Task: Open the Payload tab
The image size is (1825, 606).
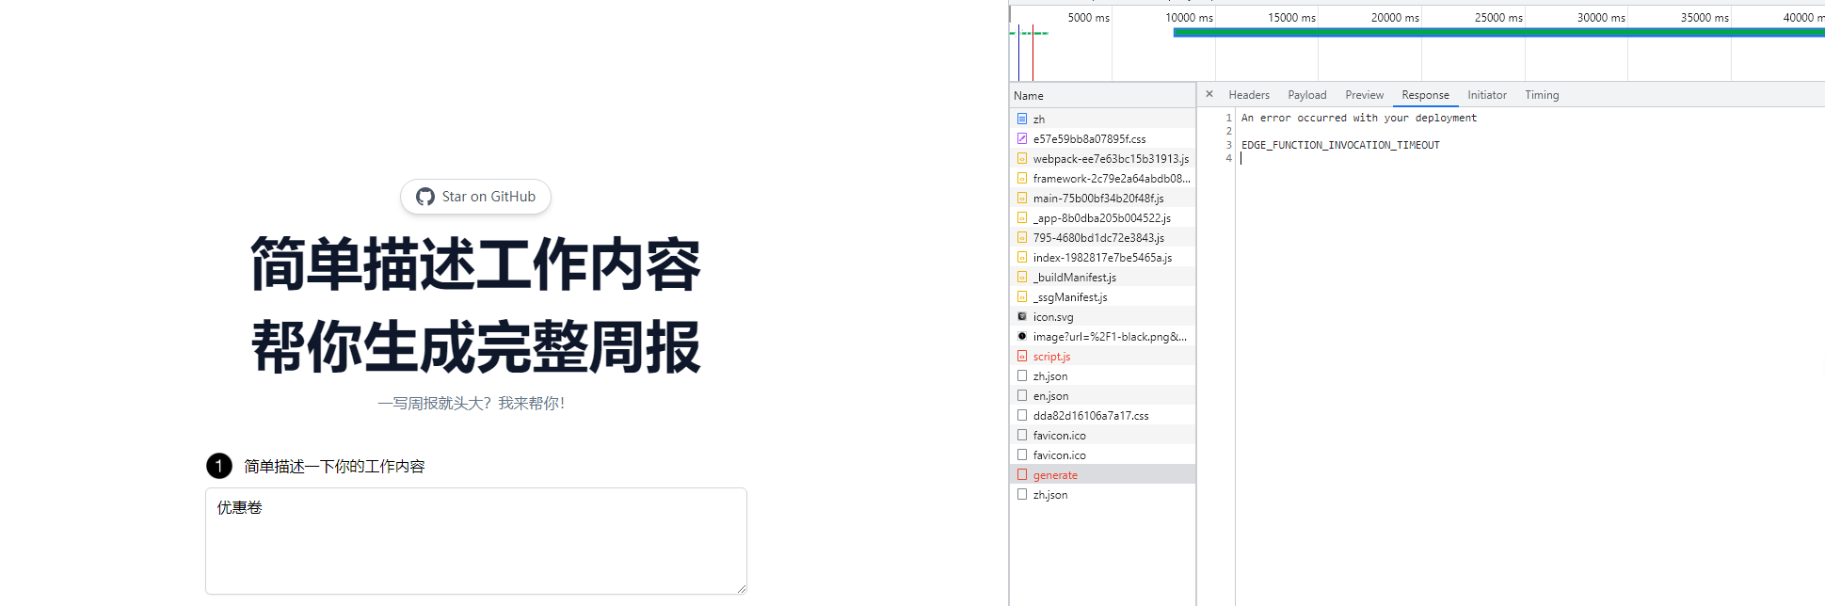Action: pyautogui.click(x=1307, y=95)
